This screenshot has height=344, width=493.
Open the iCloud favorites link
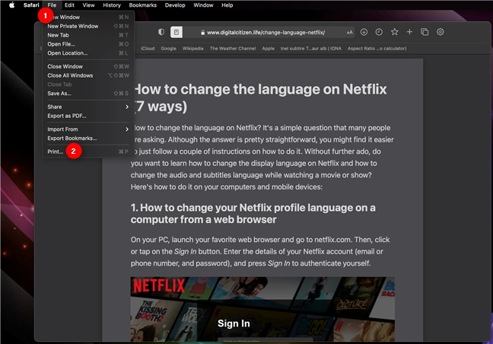click(x=148, y=49)
